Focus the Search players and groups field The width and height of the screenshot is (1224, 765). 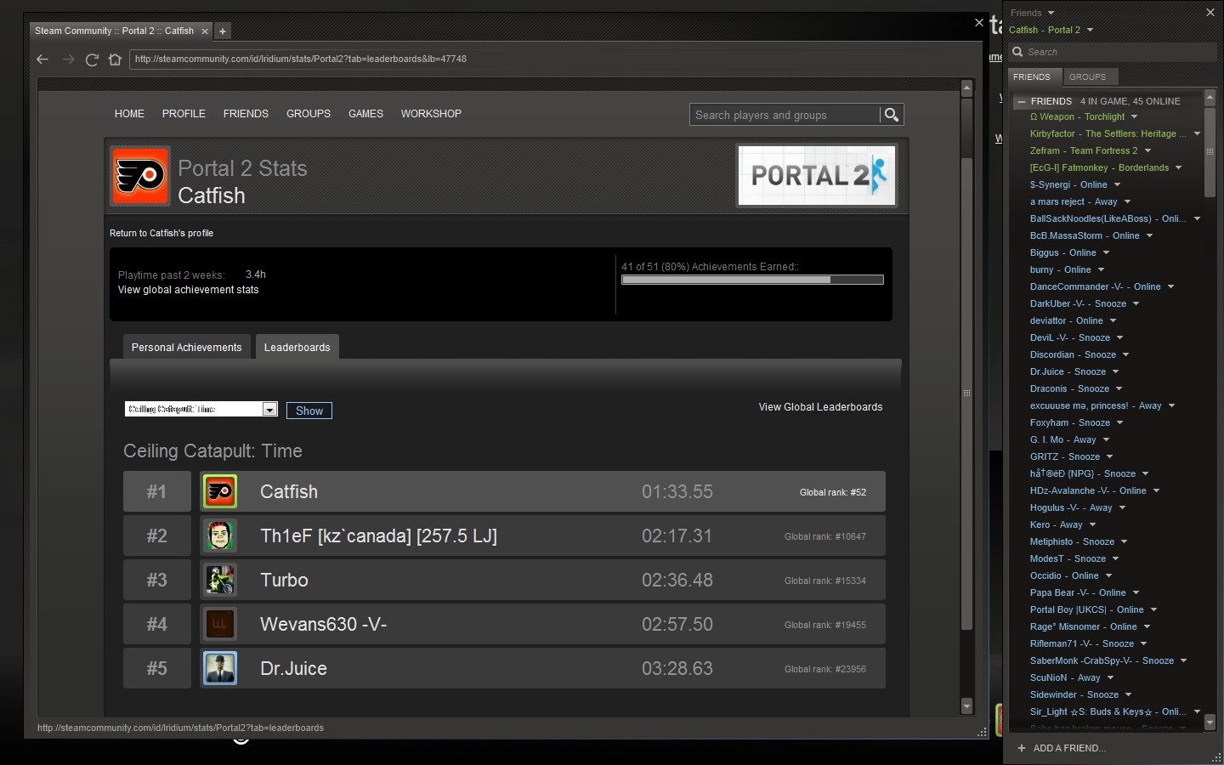click(x=785, y=115)
